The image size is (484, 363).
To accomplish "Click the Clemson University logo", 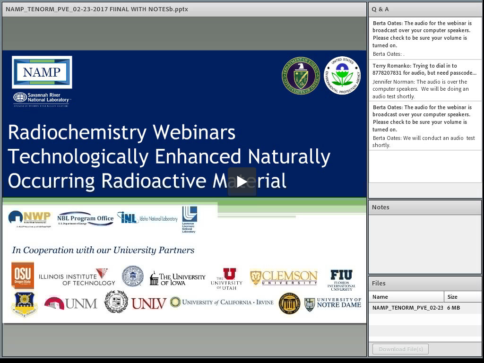I will (x=284, y=277).
